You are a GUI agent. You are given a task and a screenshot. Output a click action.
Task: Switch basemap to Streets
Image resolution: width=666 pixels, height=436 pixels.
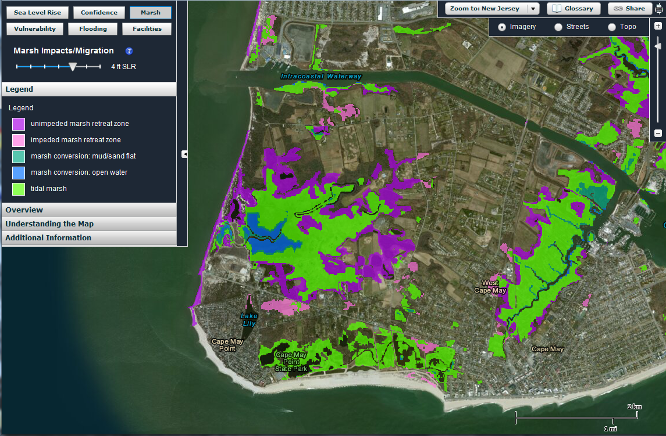coord(558,27)
